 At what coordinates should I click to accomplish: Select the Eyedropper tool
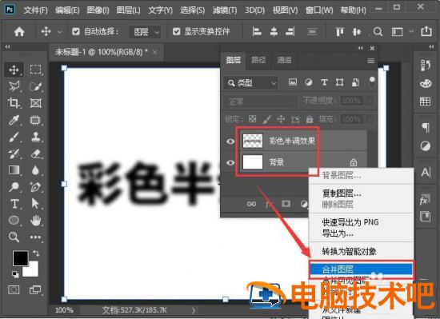point(14,120)
